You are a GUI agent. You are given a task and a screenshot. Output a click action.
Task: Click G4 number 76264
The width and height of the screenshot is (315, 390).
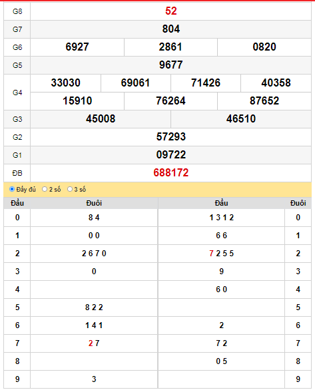pyautogui.click(x=170, y=100)
